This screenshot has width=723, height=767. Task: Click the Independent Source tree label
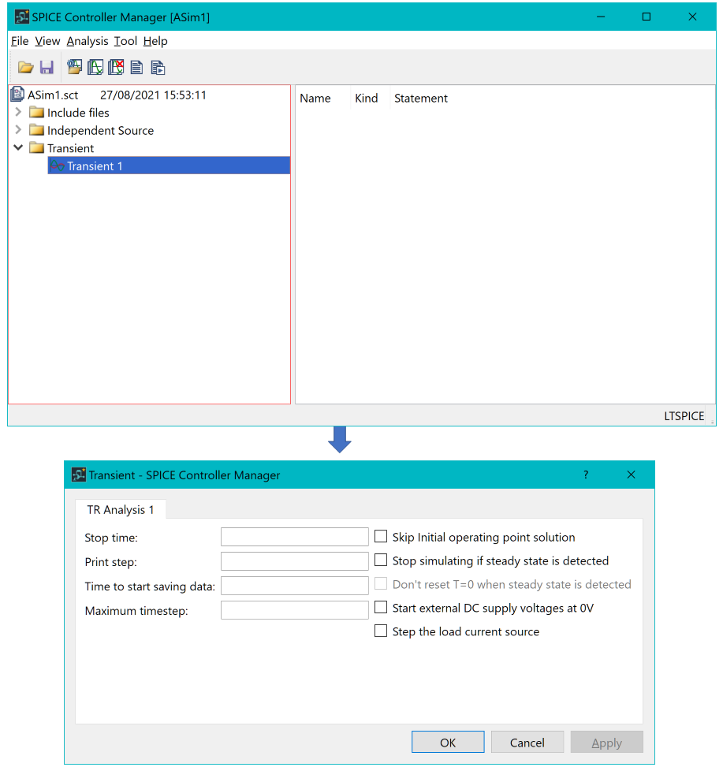pyautogui.click(x=100, y=130)
